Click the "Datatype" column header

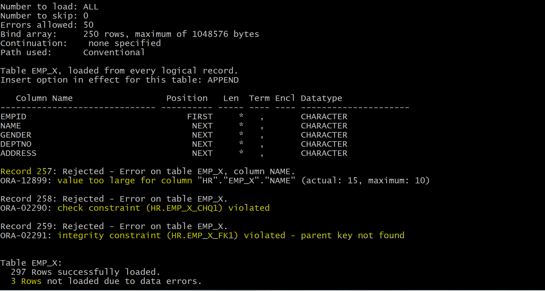click(322, 98)
